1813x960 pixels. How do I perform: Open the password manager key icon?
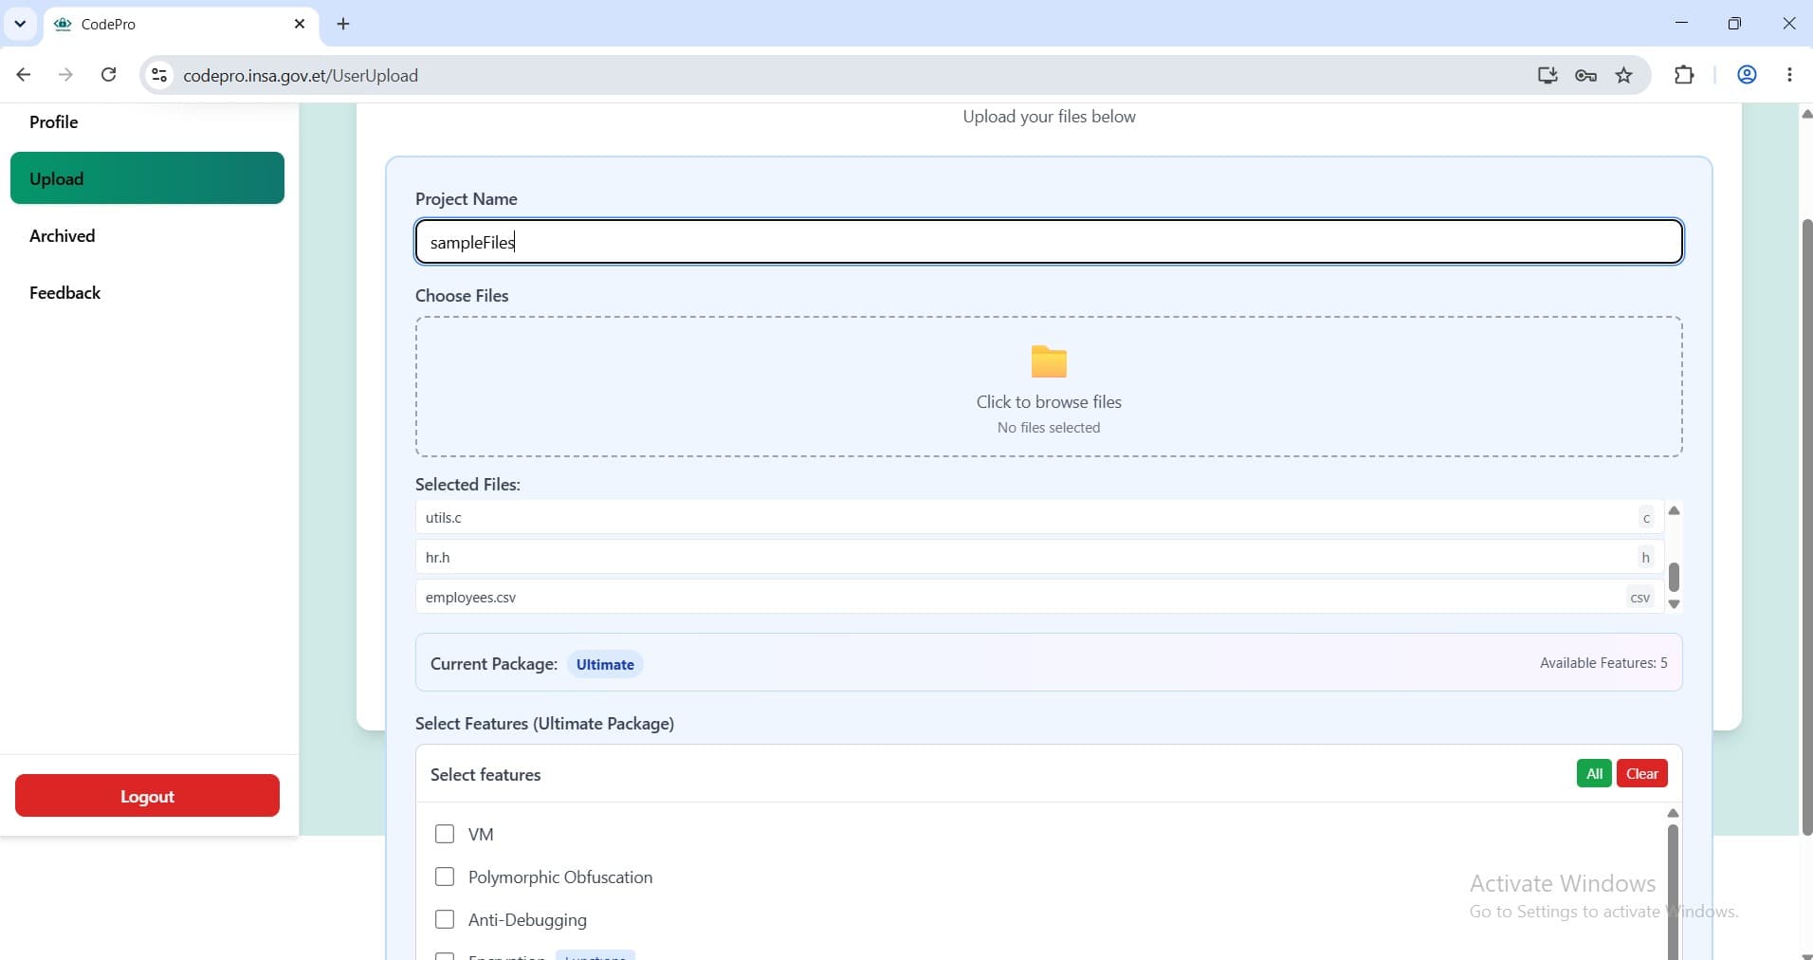[x=1585, y=75]
